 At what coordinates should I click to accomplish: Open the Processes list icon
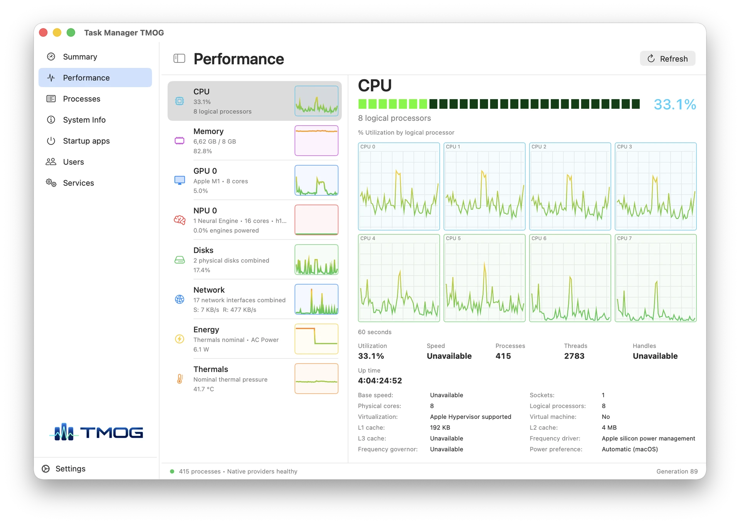[x=51, y=99]
